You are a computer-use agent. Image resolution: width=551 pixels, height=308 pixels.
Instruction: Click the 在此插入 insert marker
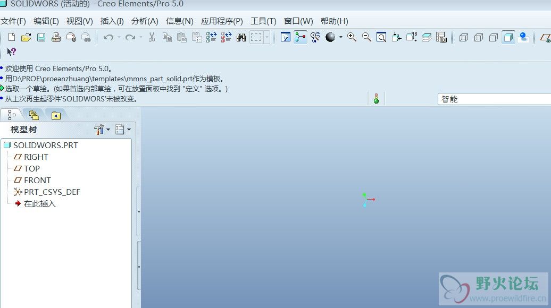pos(35,204)
